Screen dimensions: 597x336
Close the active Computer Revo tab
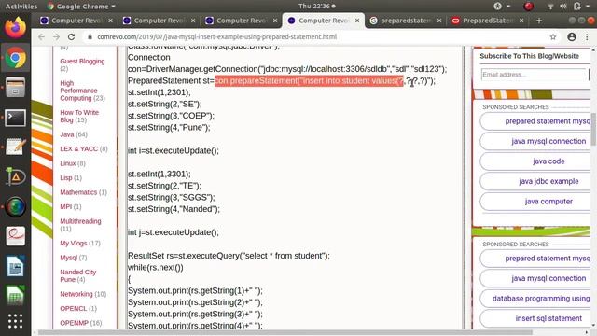(x=357, y=21)
